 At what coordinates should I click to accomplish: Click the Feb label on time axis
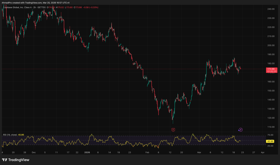point(147,152)
